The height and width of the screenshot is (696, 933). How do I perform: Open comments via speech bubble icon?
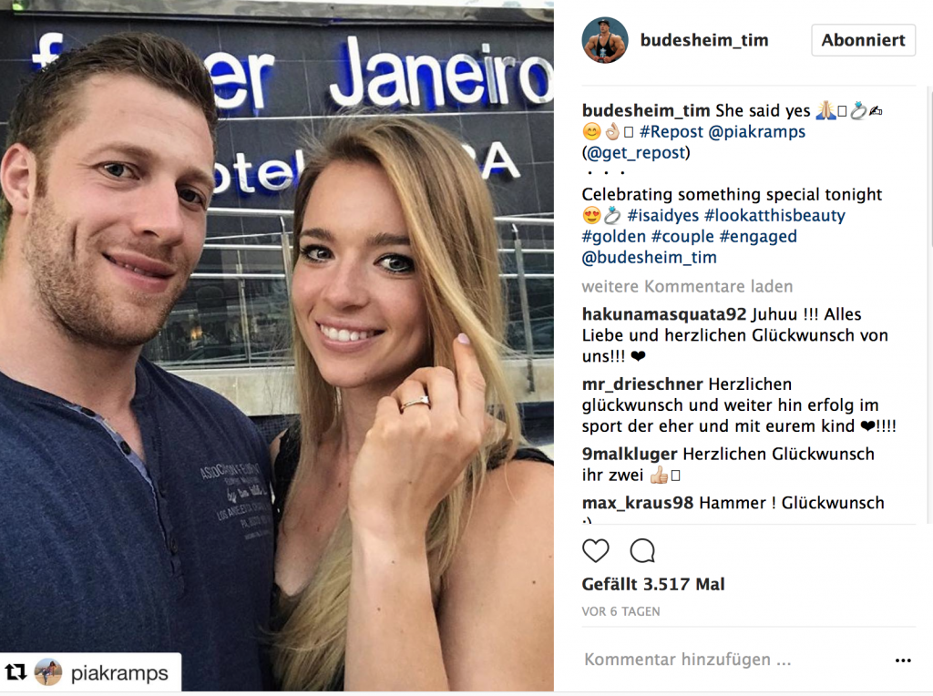(642, 550)
